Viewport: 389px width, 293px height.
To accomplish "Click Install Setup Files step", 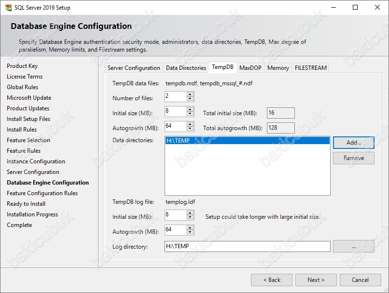I will [x=28, y=119].
